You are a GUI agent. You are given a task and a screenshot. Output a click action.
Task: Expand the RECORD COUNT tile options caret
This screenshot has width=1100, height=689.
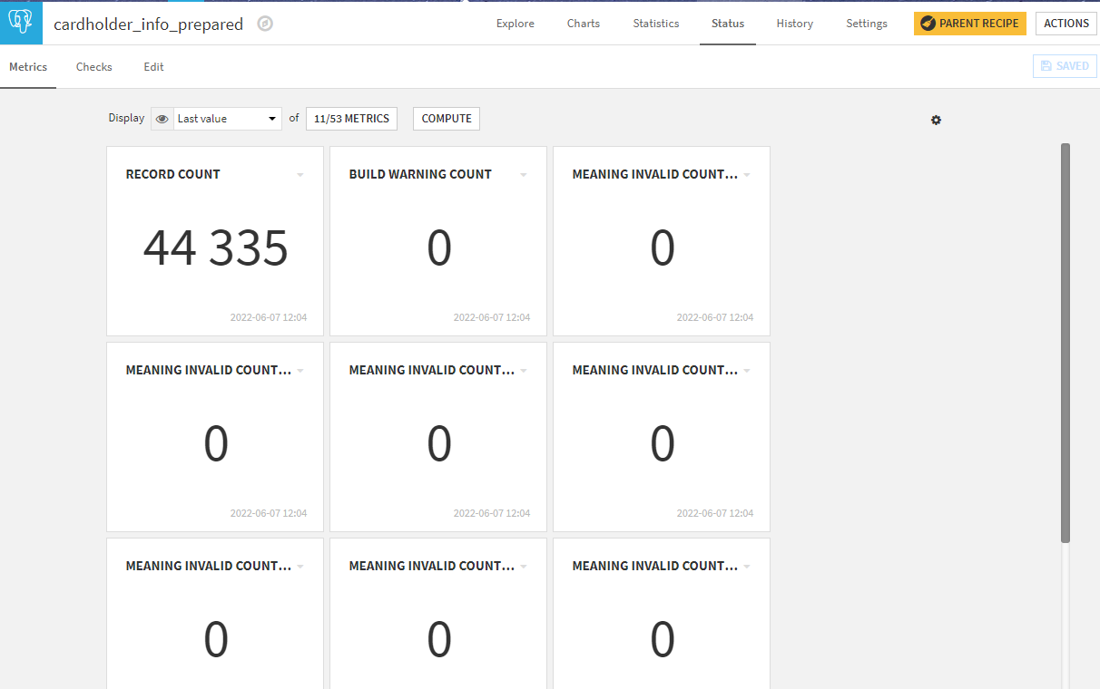click(x=300, y=174)
